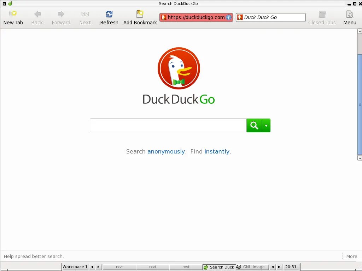
Task: Select the third rxvt taskbar entry
Action: click(x=186, y=267)
